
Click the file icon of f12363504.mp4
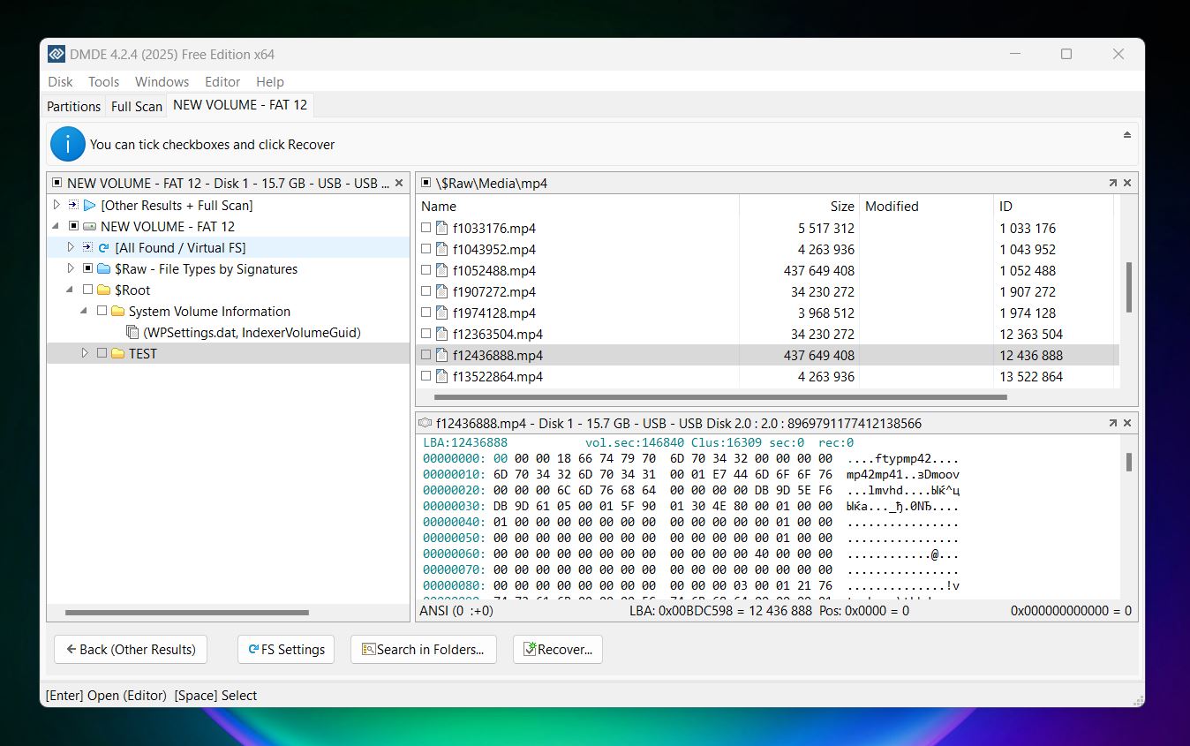tap(442, 334)
